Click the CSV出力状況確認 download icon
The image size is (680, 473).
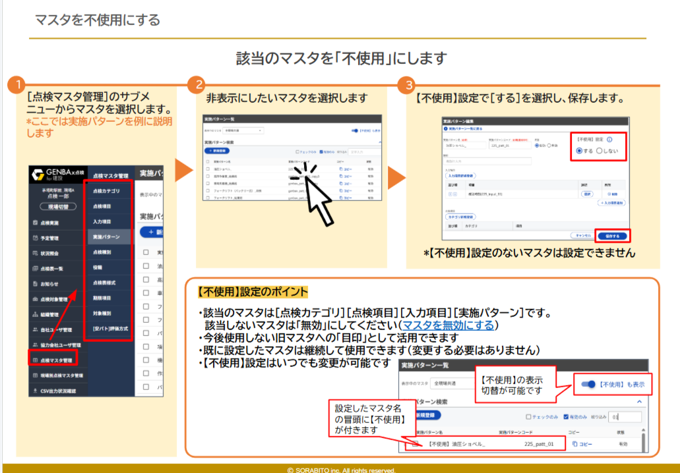pyautogui.click(x=36, y=391)
